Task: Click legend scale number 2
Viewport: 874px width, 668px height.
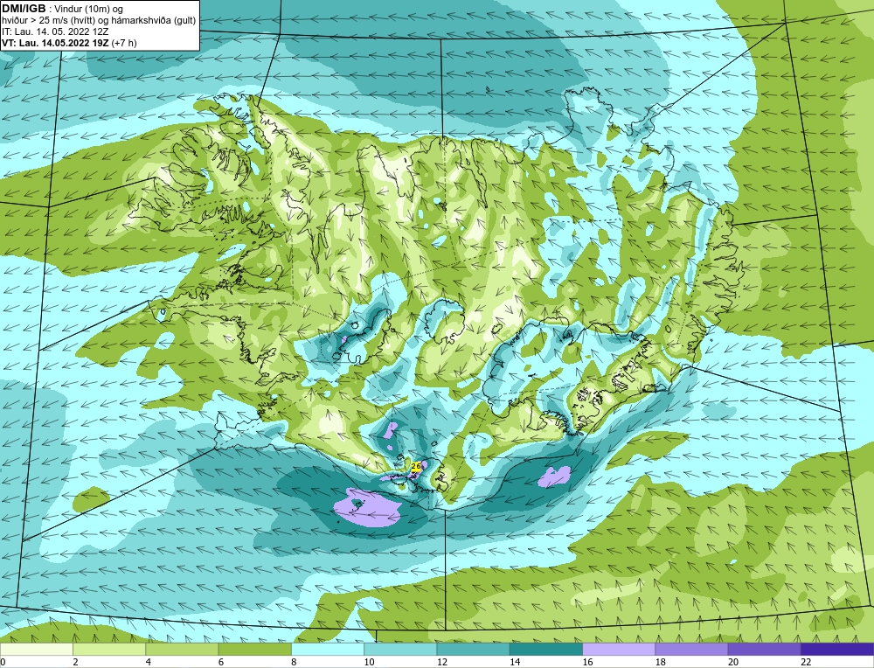Action: [x=75, y=662]
